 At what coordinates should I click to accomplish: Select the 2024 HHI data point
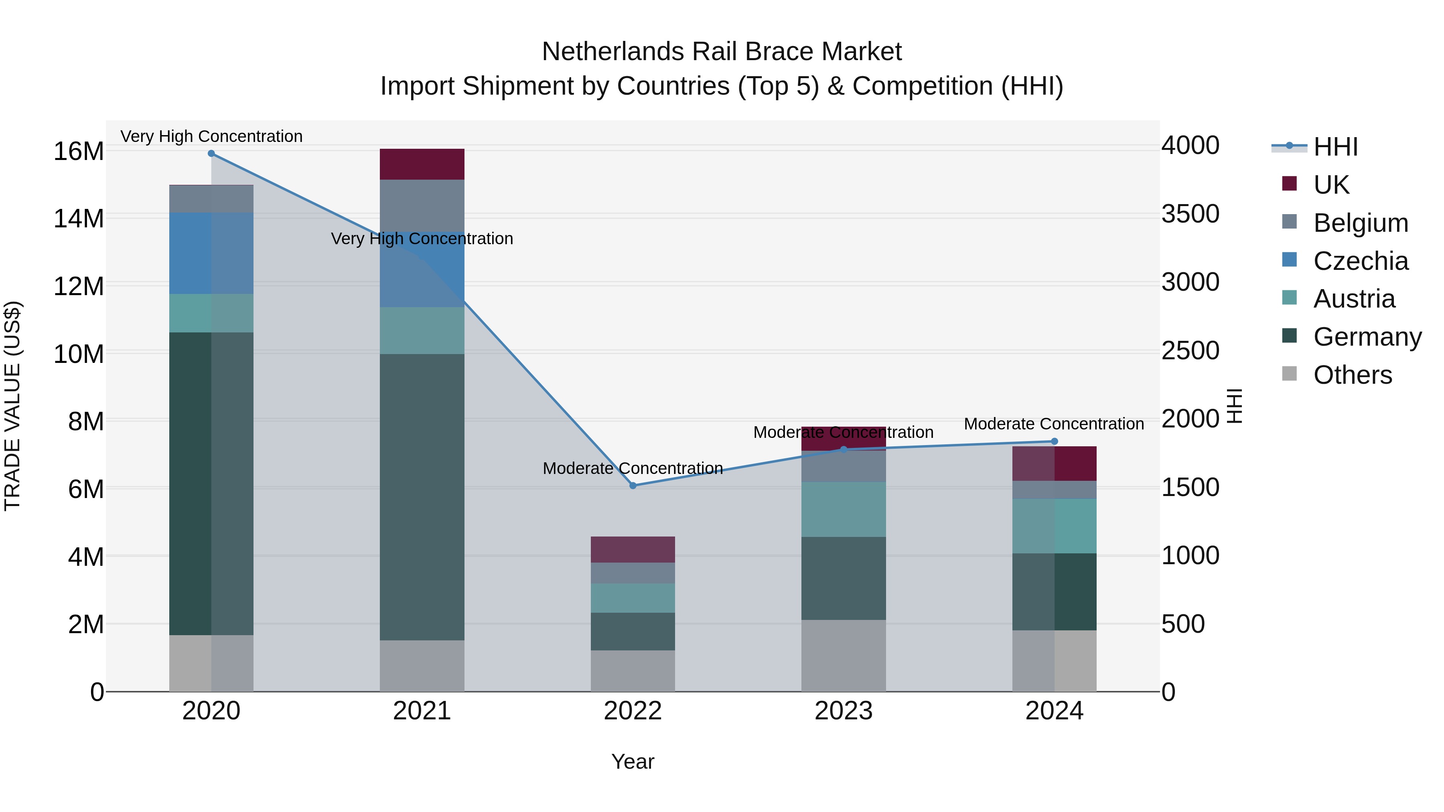(x=1055, y=441)
